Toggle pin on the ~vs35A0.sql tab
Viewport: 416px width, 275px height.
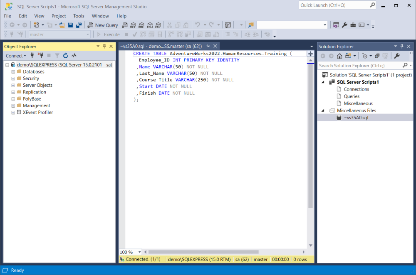(208, 46)
